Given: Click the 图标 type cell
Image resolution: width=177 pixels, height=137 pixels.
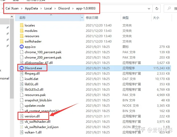Looking at the screenshot, I should coord(126,47).
